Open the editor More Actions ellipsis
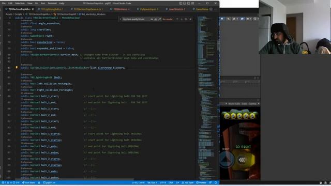 tap(215, 9)
